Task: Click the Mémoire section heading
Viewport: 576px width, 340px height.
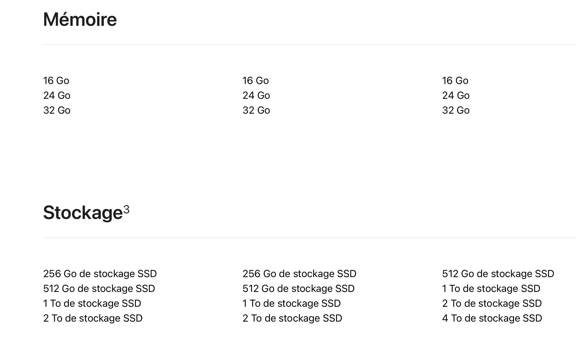Action: tap(80, 20)
